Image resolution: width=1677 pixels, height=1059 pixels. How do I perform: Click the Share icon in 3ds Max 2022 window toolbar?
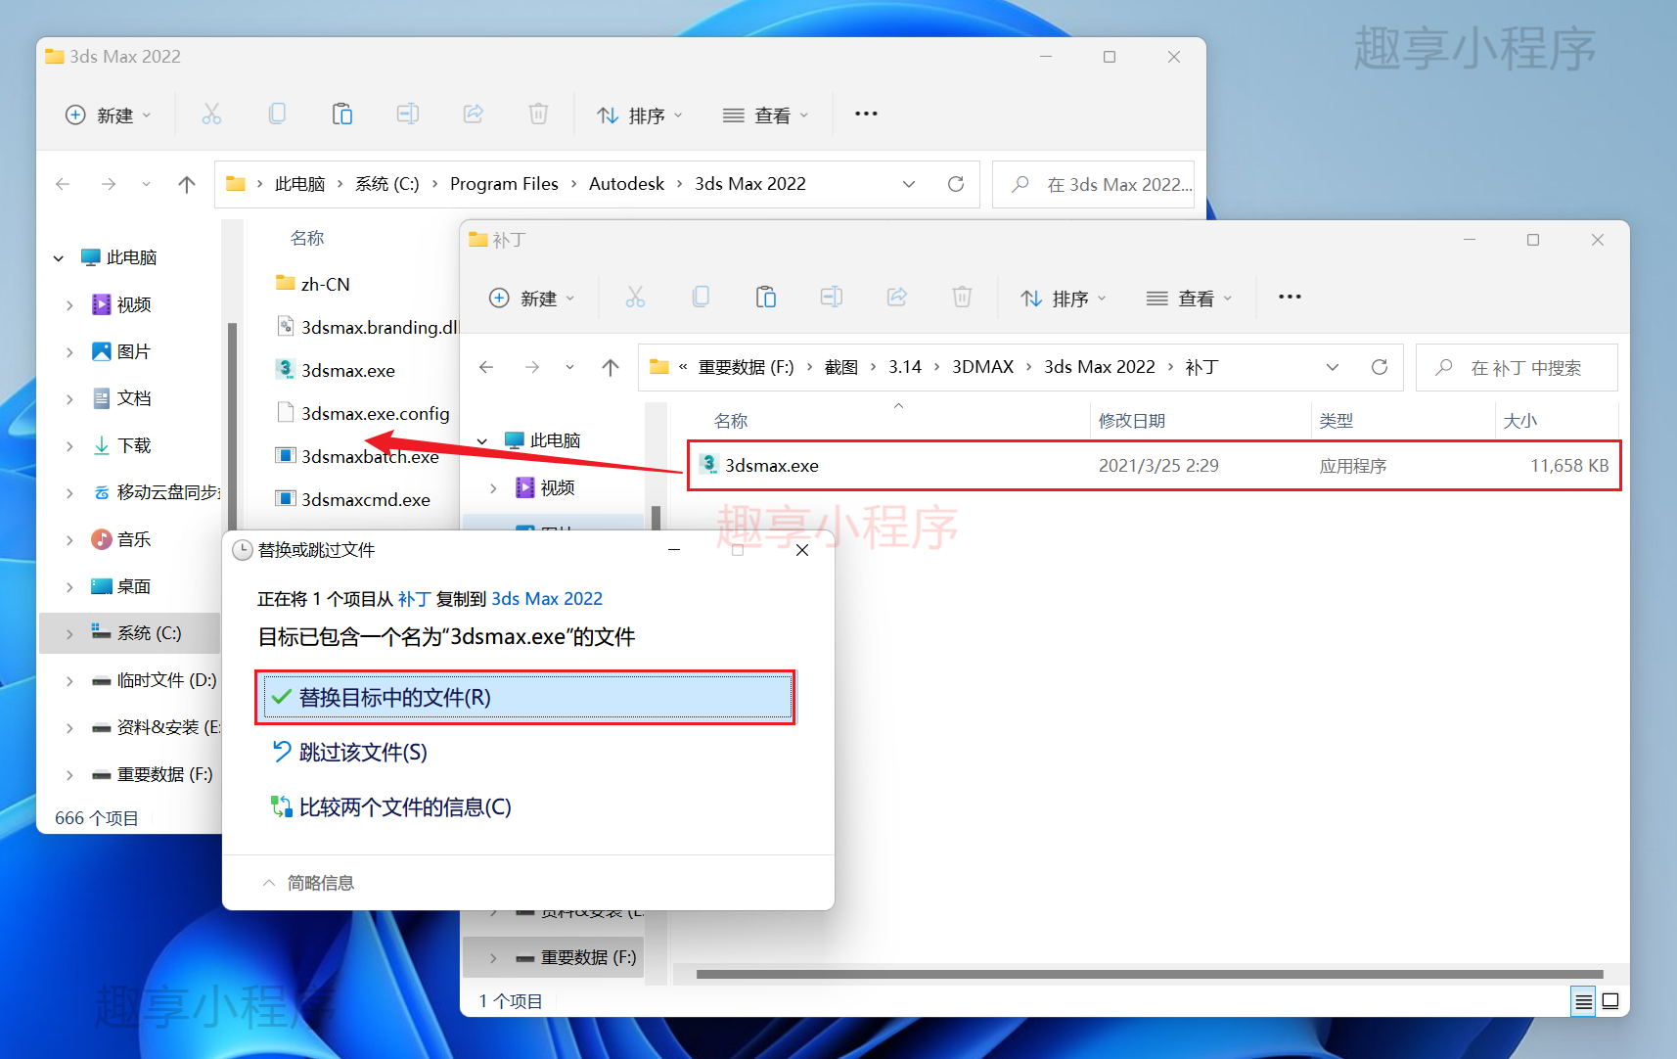pyautogui.click(x=474, y=115)
